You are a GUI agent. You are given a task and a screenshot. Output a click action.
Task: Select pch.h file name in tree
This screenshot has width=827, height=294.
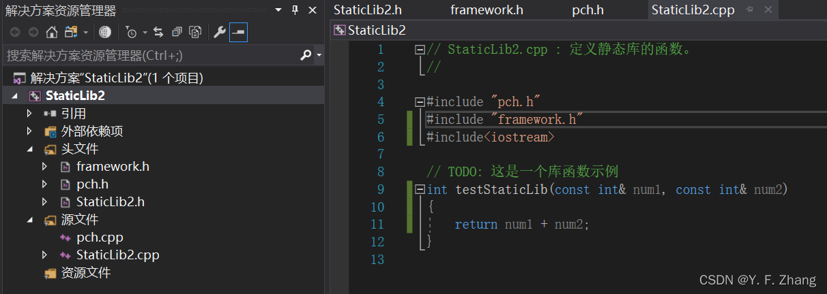coord(92,184)
